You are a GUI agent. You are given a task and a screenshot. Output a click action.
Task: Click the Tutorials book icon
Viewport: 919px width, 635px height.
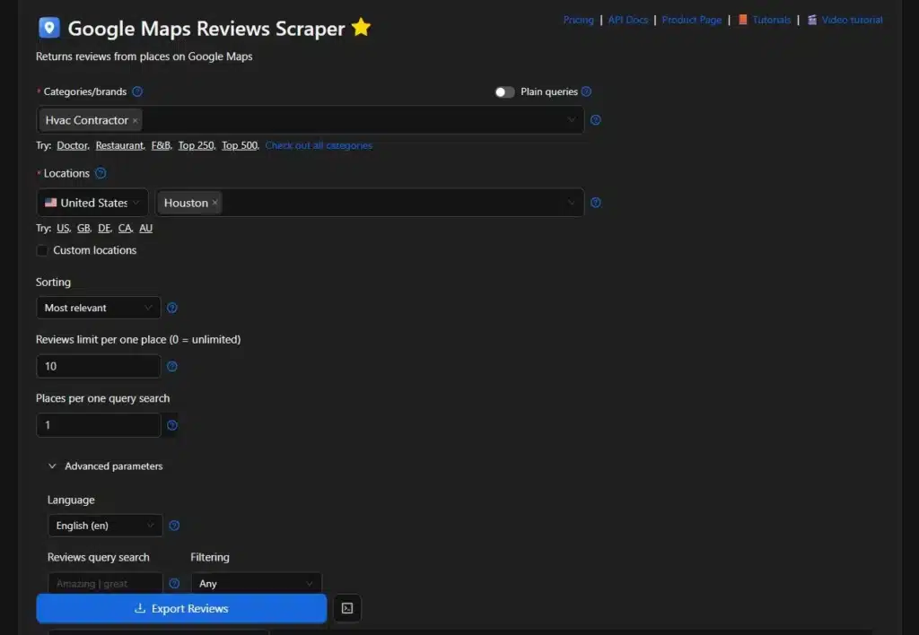click(743, 19)
